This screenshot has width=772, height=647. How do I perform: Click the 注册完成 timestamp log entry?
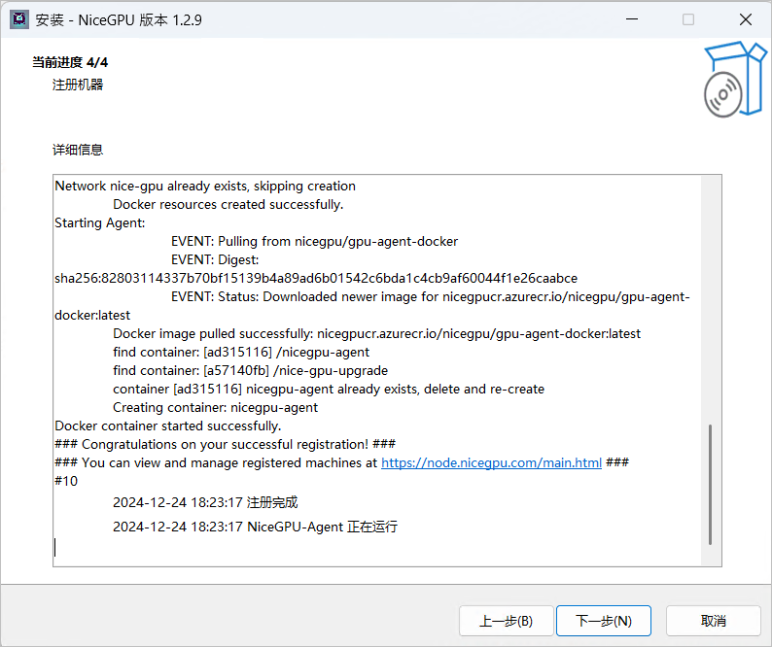tap(205, 502)
